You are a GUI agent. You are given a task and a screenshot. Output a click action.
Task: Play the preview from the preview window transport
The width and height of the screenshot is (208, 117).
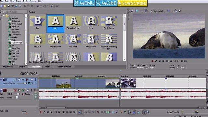[163, 61]
